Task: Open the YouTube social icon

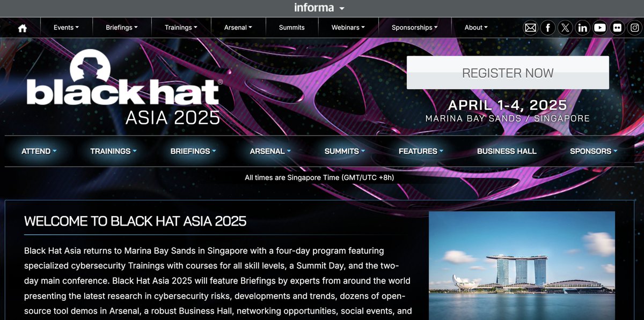Action: tap(600, 28)
